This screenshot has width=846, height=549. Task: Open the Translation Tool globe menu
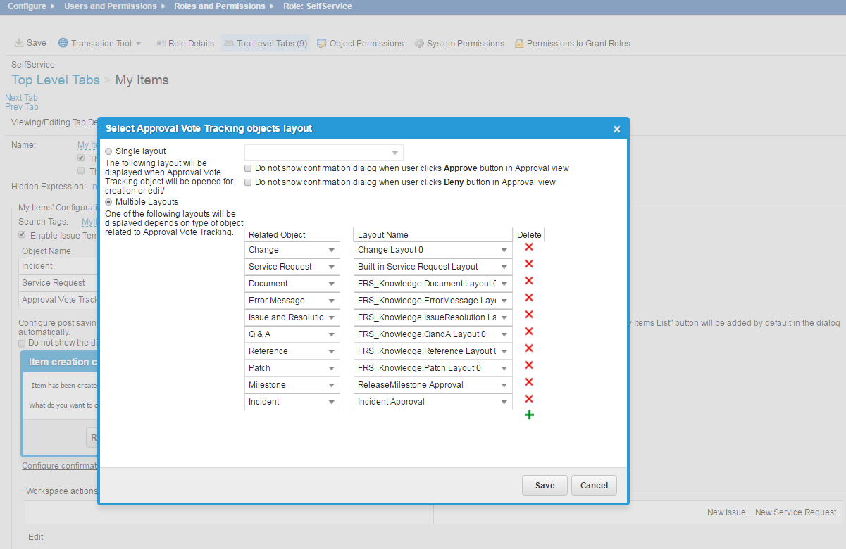[63, 43]
